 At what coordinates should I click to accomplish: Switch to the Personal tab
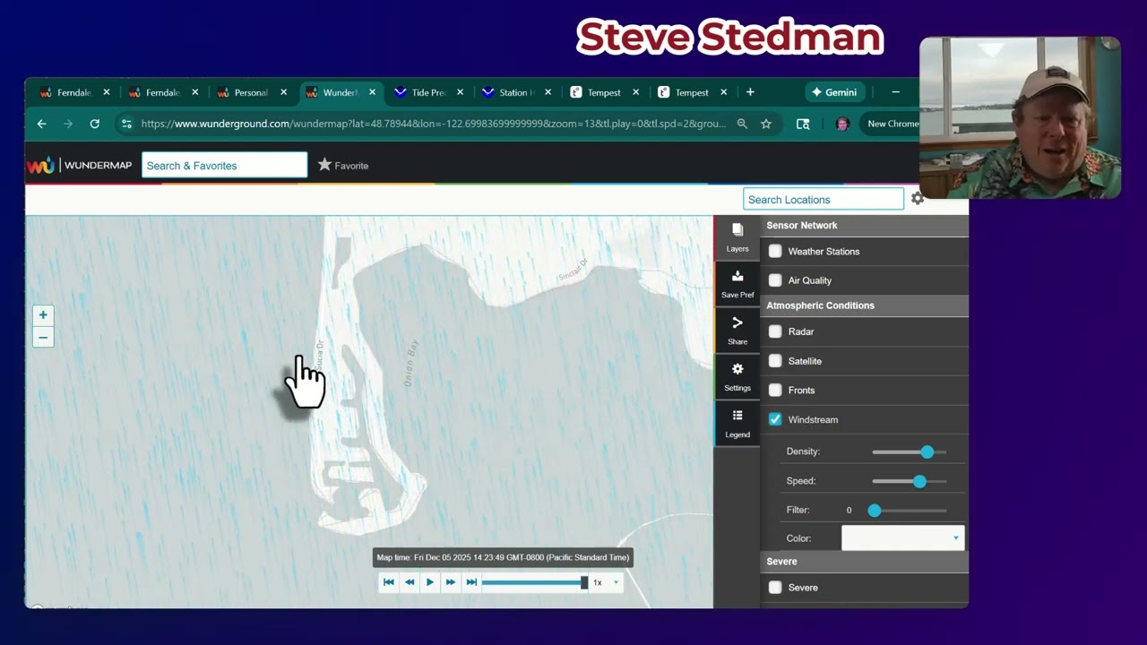(250, 92)
